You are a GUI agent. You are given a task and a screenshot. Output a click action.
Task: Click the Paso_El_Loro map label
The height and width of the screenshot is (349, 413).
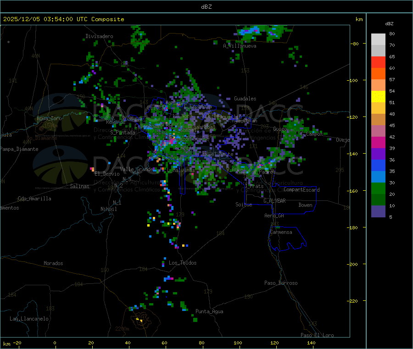[x=317, y=335]
